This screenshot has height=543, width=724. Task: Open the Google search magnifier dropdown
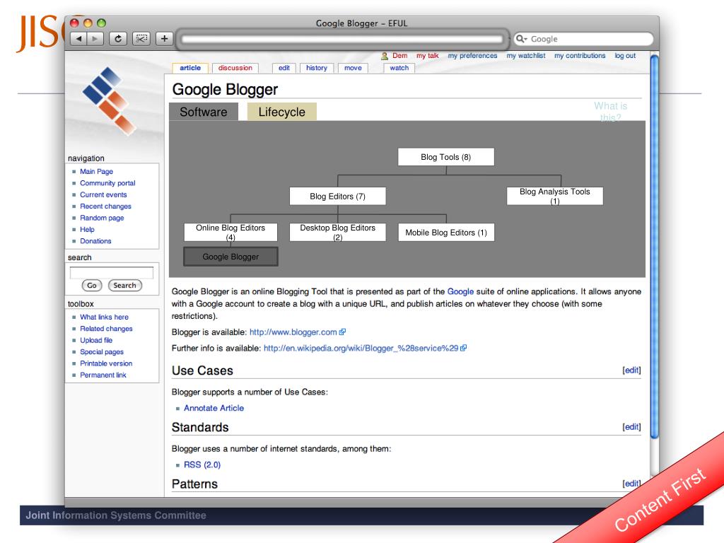[522, 39]
